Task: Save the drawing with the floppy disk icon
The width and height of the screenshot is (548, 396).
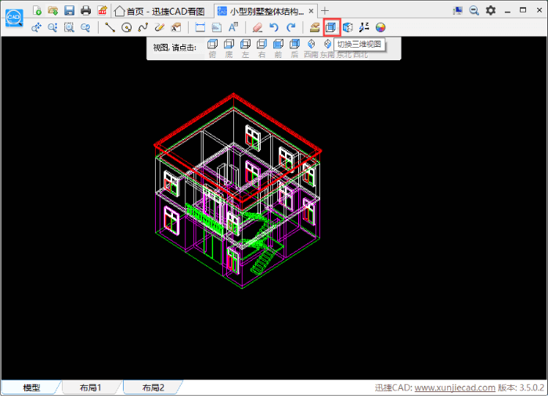Action: pyautogui.click(x=69, y=10)
